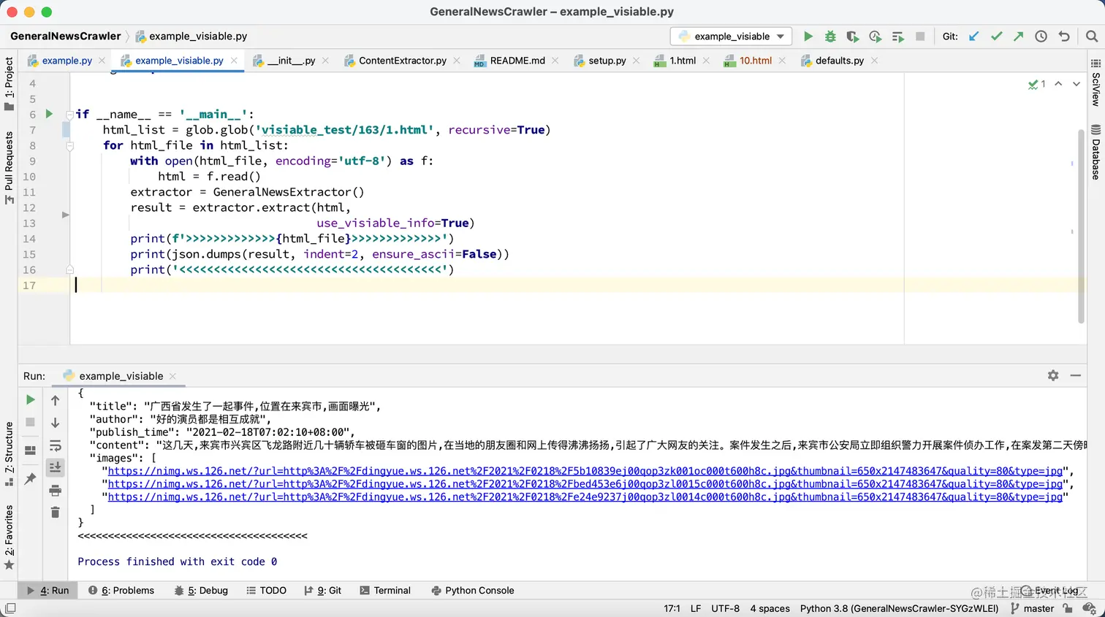
Task: Open the setup.py tab
Action: 607,61
